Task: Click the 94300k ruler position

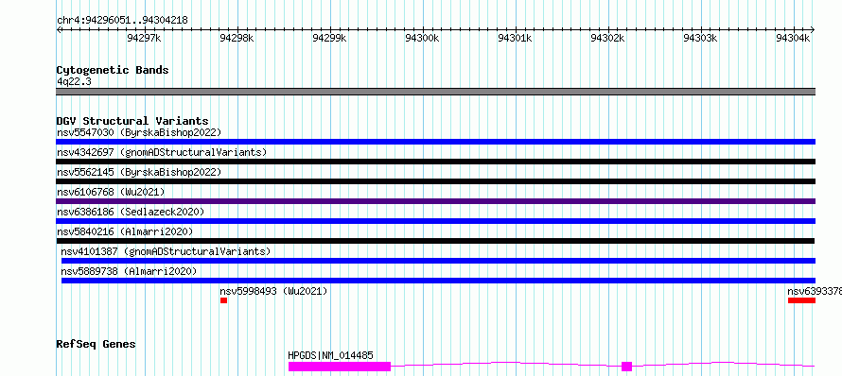Action: coord(422,38)
